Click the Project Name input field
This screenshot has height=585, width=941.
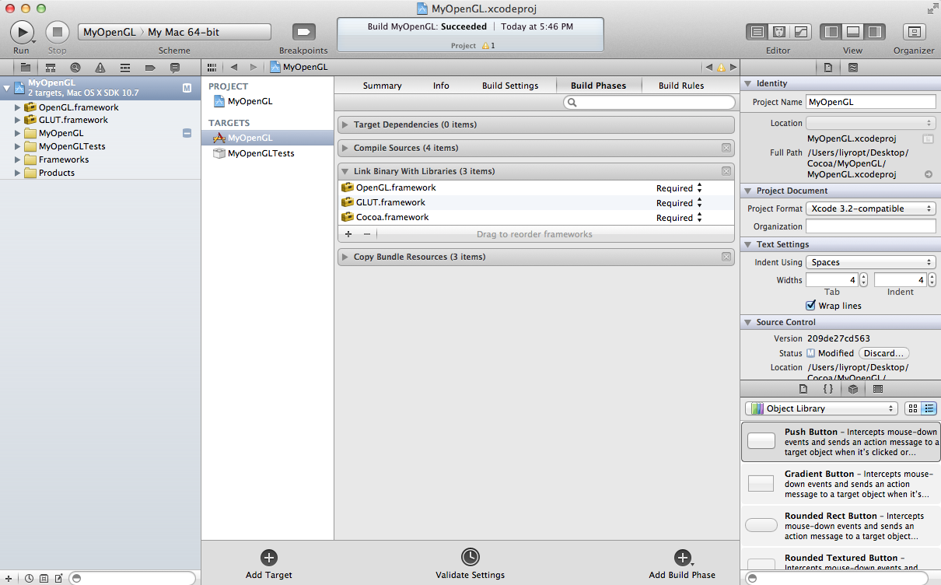pos(870,102)
